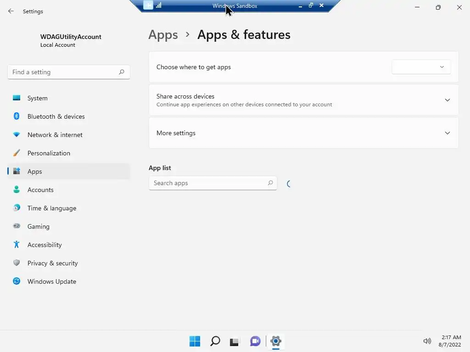Click the Windows Update refresh icon
The height and width of the screenshot is (352, 470).
(x=17, y=281)
